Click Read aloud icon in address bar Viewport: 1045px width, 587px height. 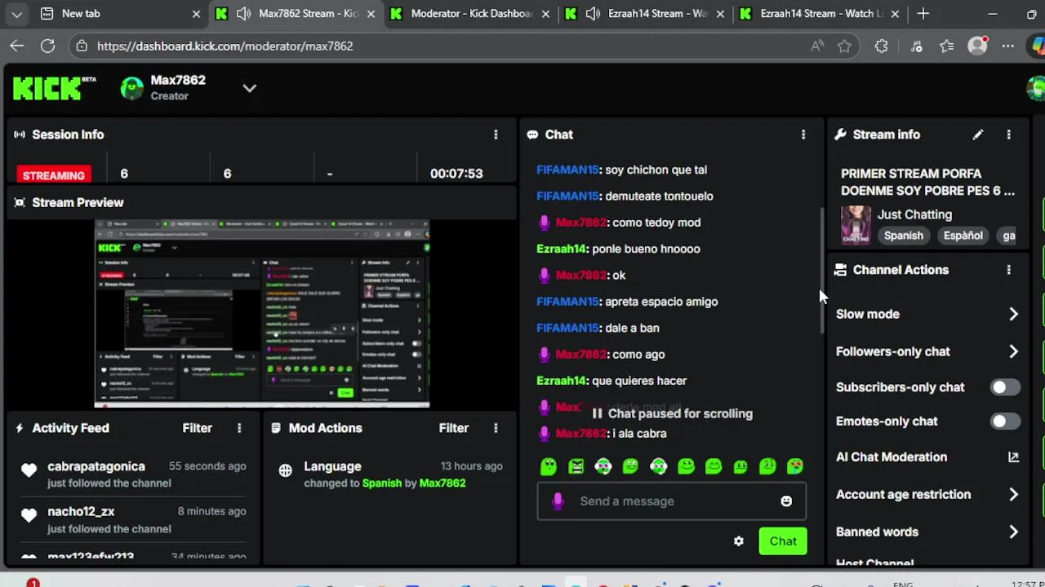[x=817, y=46]
